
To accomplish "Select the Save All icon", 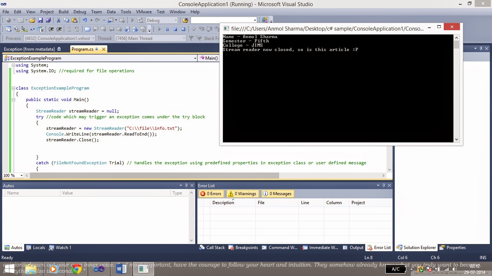I will click(x=49, y=20).
